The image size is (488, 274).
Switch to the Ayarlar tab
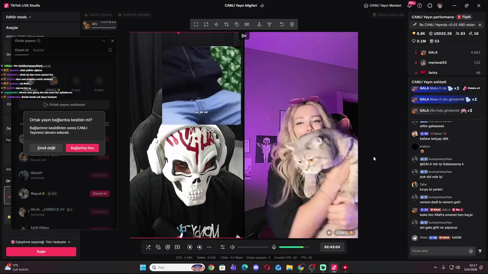tap(38, 50)
